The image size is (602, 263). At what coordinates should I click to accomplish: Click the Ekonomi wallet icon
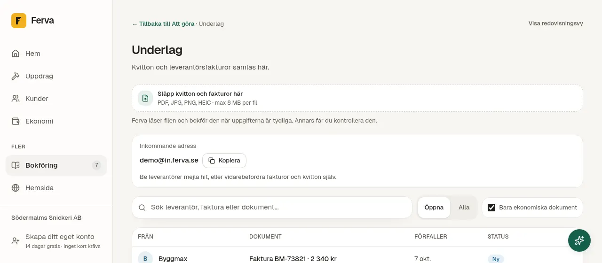(16, 121)
